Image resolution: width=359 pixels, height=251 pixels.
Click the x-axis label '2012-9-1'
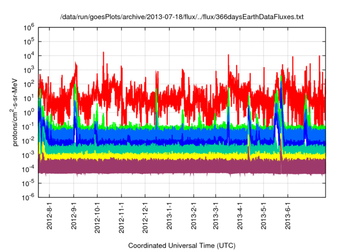[73, 217]
